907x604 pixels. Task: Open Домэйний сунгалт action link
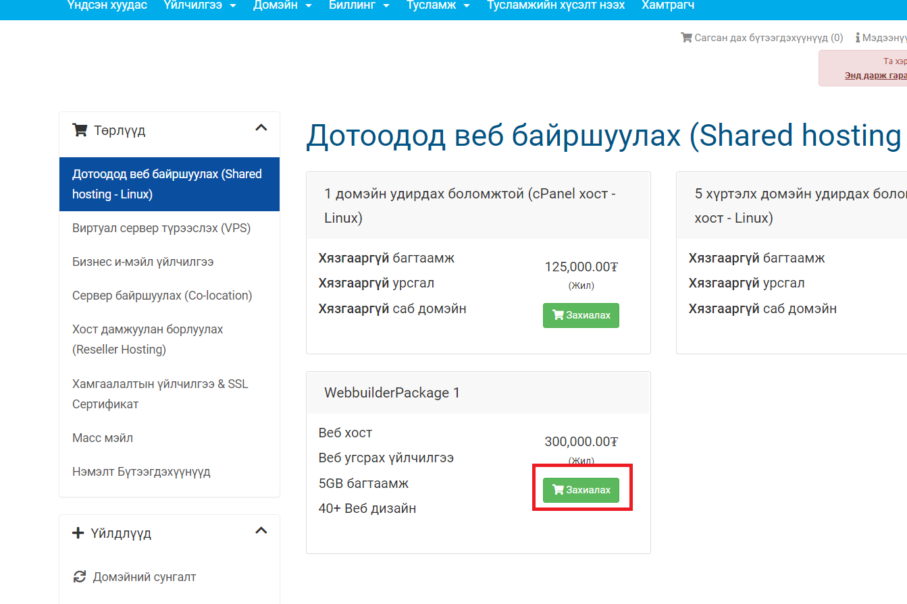click(145, 577)
